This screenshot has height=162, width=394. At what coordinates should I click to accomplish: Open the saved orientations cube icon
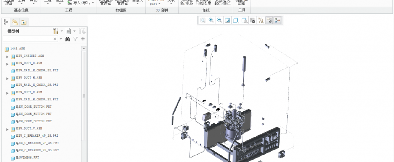click(244, 20)
